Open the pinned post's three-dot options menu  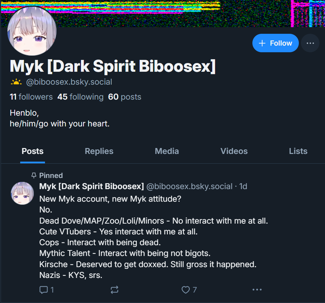point(257,289)
